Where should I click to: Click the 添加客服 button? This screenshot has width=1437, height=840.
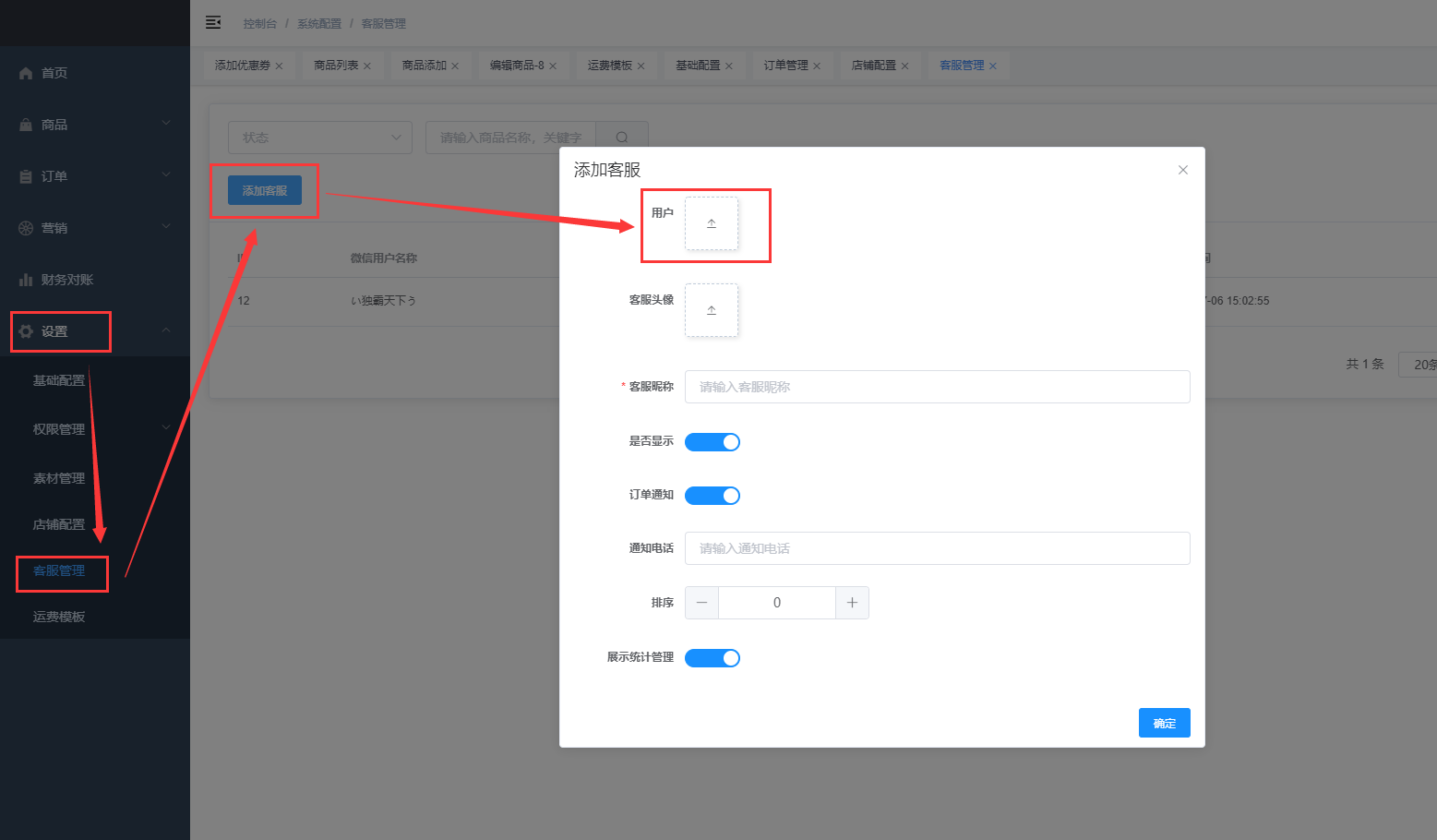click(265, 191)
